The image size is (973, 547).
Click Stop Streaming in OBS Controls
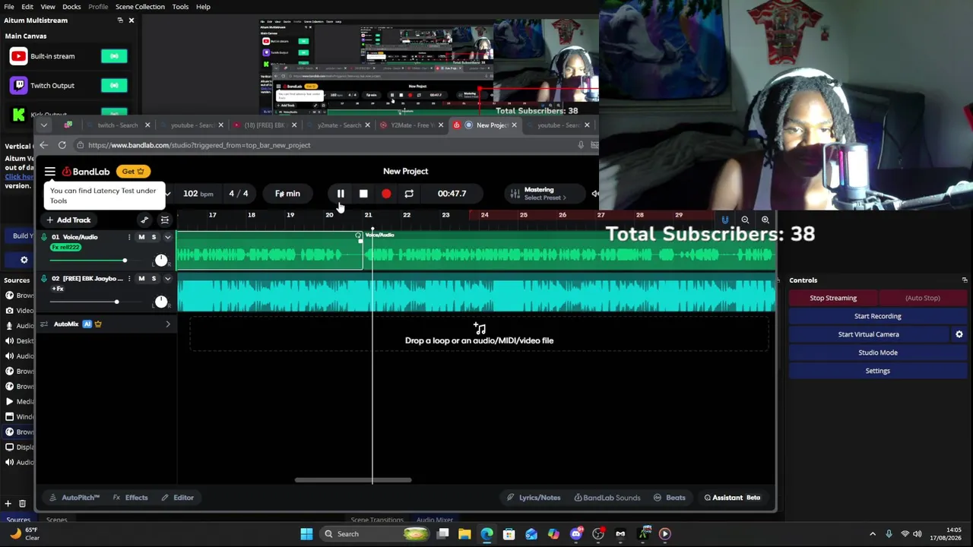[833, 298]
